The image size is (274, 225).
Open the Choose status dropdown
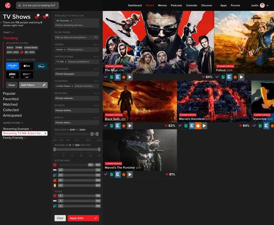click(77, 123)
